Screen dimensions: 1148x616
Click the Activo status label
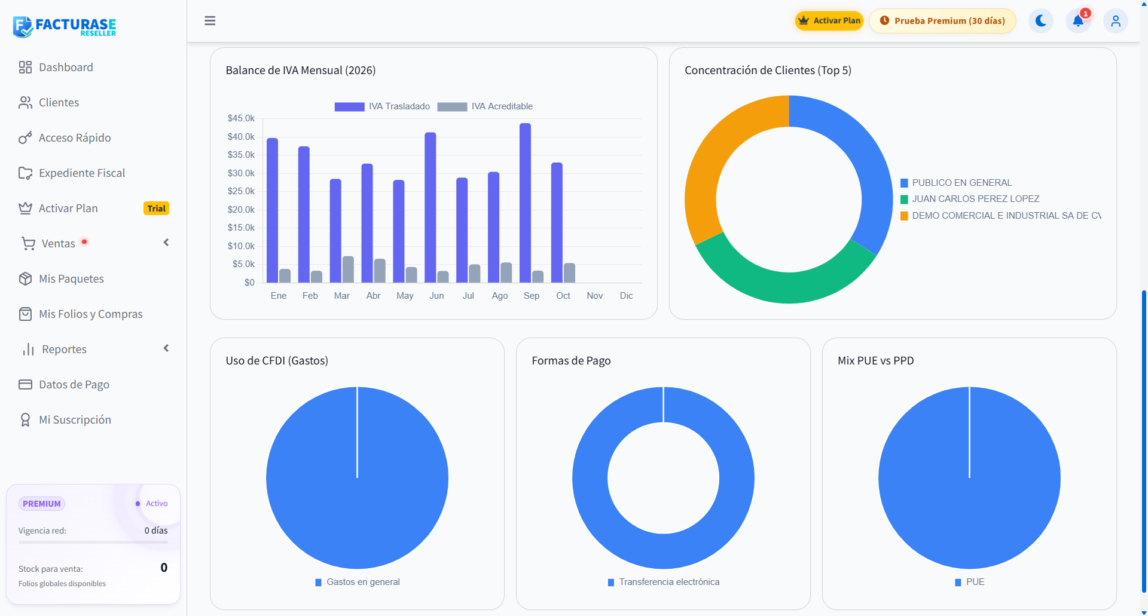[157, 504]
